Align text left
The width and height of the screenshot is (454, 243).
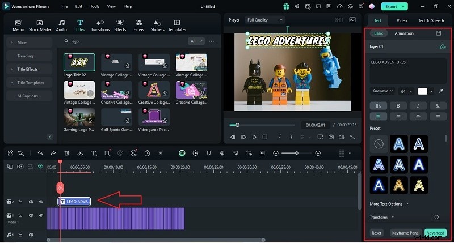click(378, 116)
